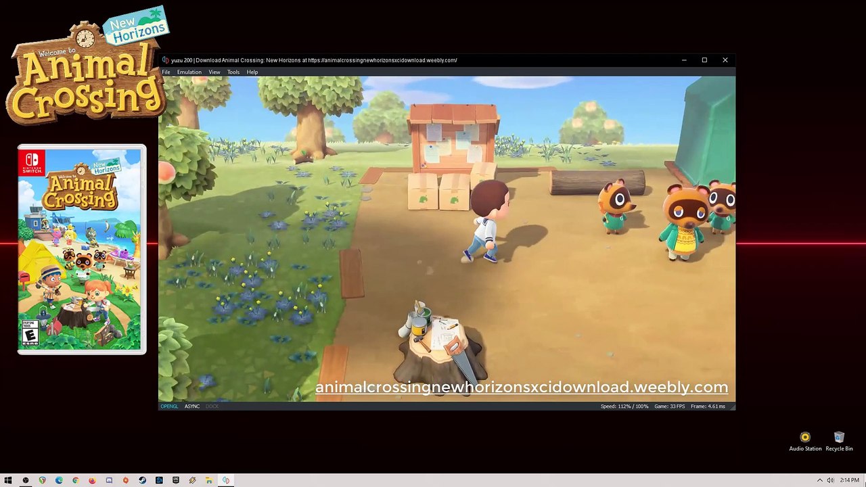Launch Firefox from the taskbar
866x487 pixels.
92,480
